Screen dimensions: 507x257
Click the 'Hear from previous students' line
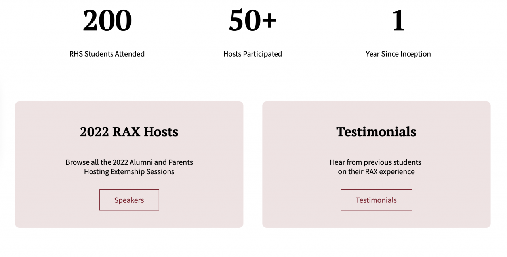click(x=375, y=162)
